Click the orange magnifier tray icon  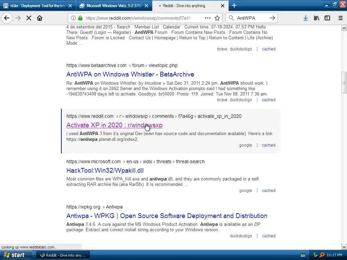pyautogui.click(x=322, y=255)
